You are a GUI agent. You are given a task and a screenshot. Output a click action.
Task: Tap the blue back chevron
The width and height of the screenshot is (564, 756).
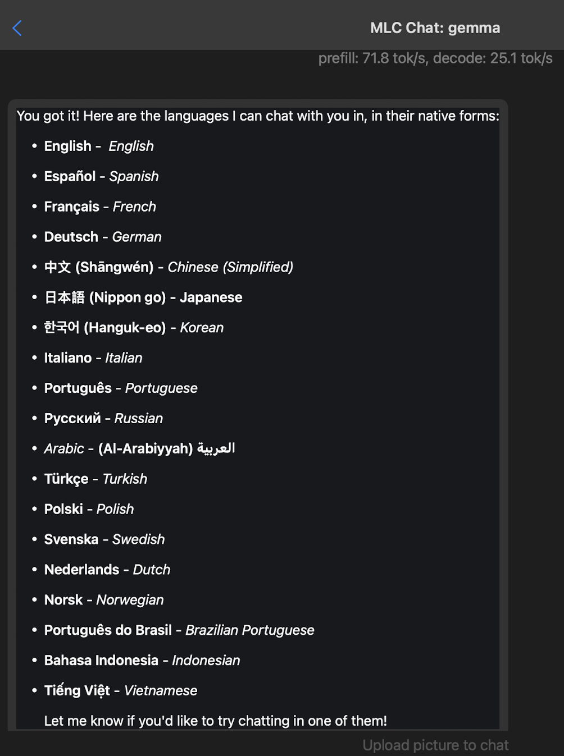pos(17,28)
